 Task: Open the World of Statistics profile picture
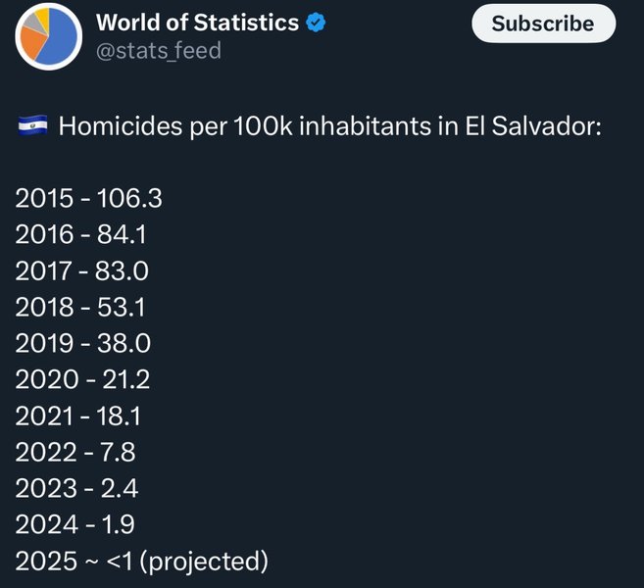point(48,36)
